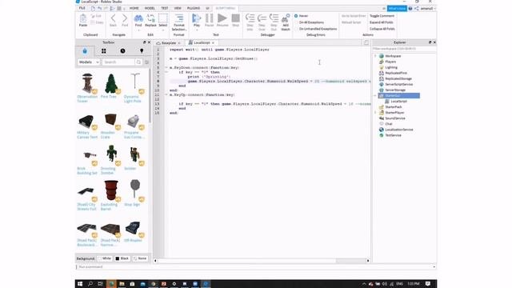512x288 pixels.
Task: Click the What's New button
Action: [397, 9]
